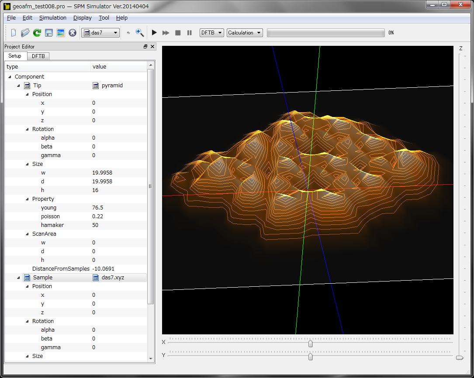Image resolution: width=474 pixels, height=378 pixels.
Task: Close the Project Editor panel
Action: click(x=152, y=47)
